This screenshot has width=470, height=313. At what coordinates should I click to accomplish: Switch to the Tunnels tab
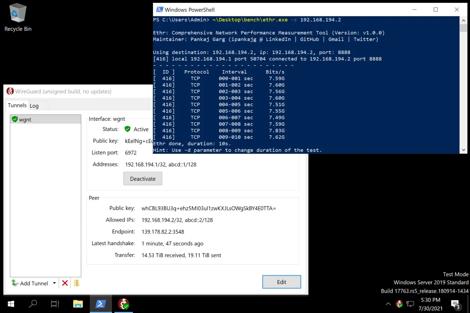17,105
